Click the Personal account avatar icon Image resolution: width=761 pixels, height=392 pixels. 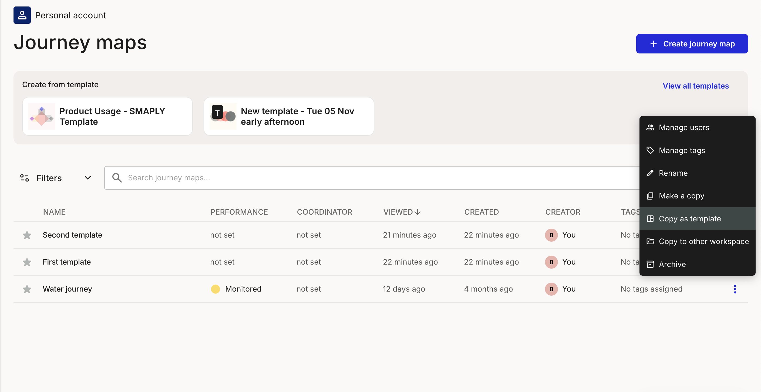22,15
